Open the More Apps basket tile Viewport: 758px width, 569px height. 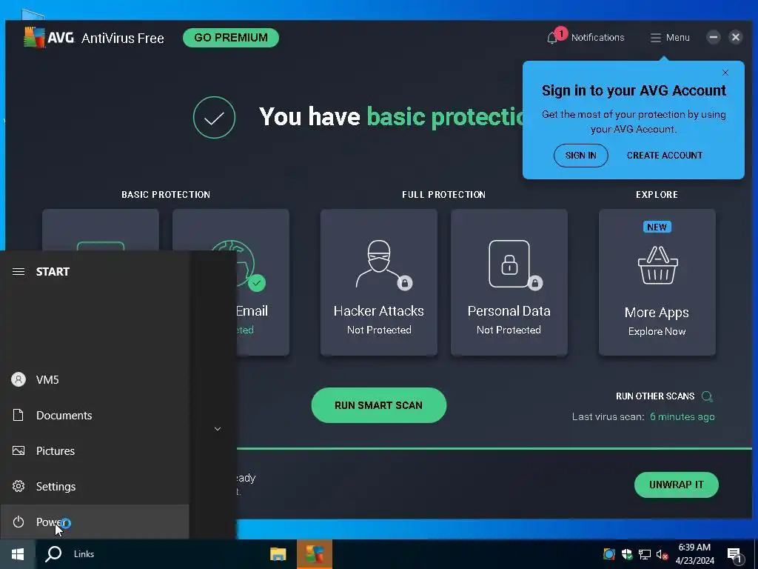[x=657, y=282]
